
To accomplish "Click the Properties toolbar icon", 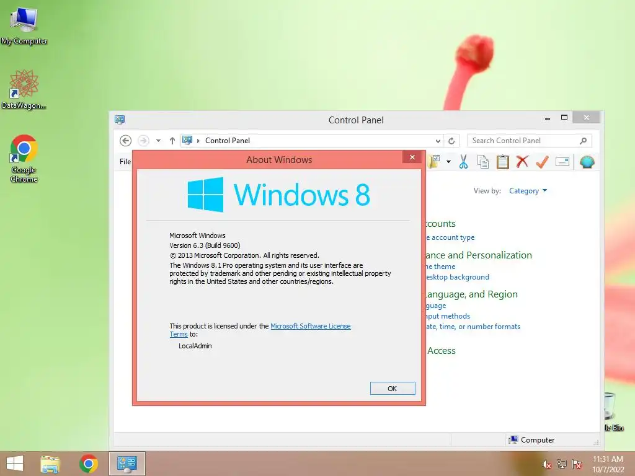I will pos(562,162).
